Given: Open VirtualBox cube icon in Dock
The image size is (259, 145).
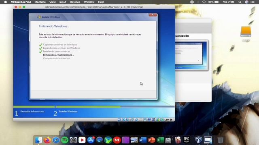Looking at the screenshot, I should click(198, 140).
